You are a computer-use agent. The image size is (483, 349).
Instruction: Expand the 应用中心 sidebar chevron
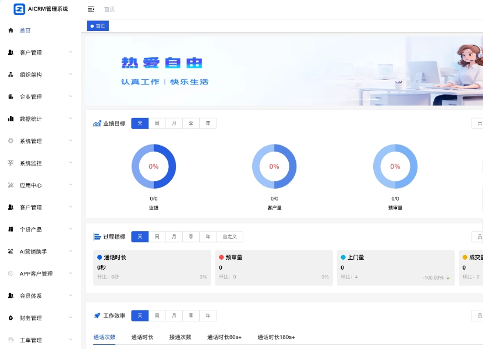point(71,185)
